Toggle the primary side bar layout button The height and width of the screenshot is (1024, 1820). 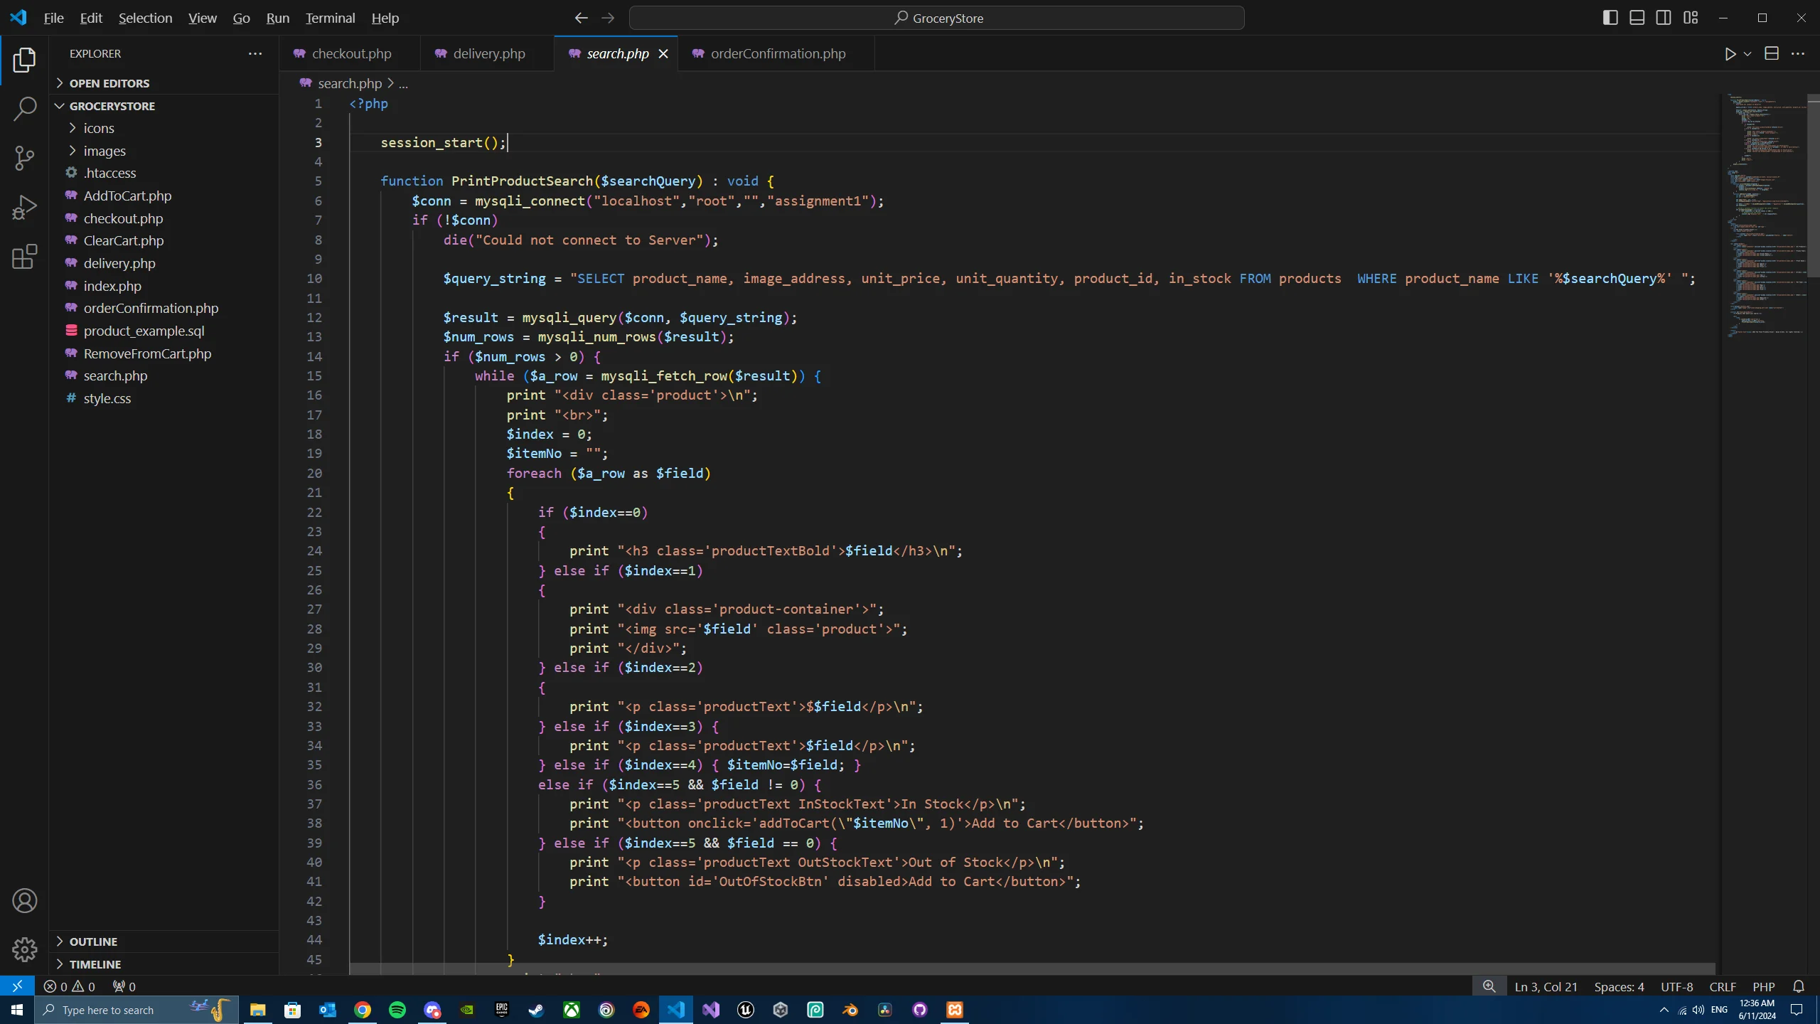(x=1610, y=18)
